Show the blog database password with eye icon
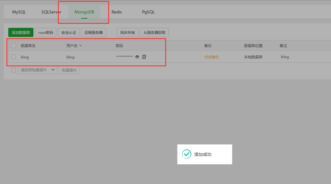 coord(137,57)
